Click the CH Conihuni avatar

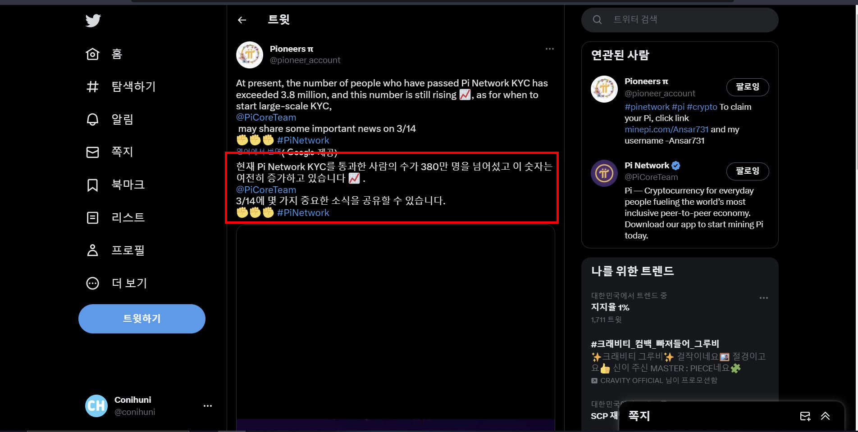pos(96,406)
